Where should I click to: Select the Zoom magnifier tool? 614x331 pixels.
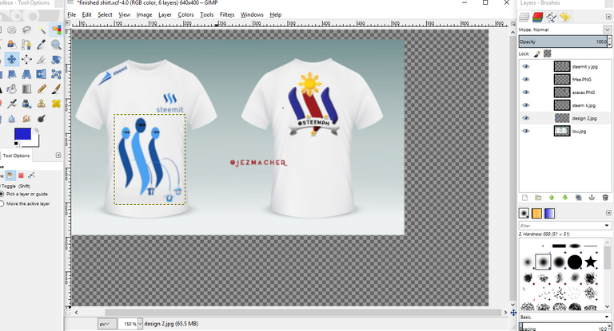point(56,45)
